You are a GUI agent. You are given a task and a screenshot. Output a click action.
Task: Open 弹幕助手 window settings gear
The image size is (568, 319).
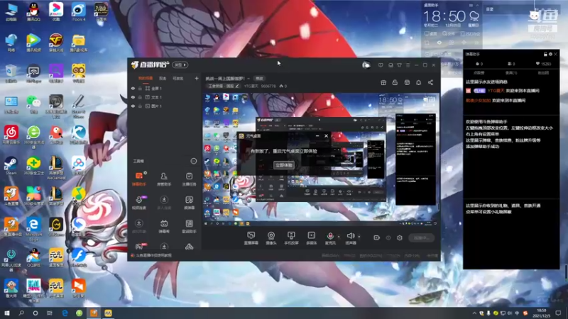(550, 55)
